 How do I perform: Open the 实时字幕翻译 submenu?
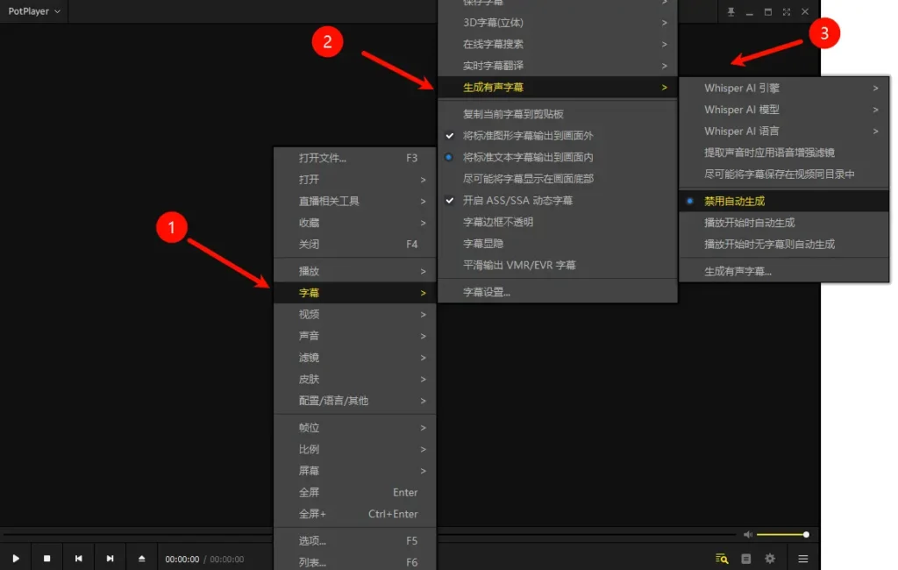coord(557,66)
